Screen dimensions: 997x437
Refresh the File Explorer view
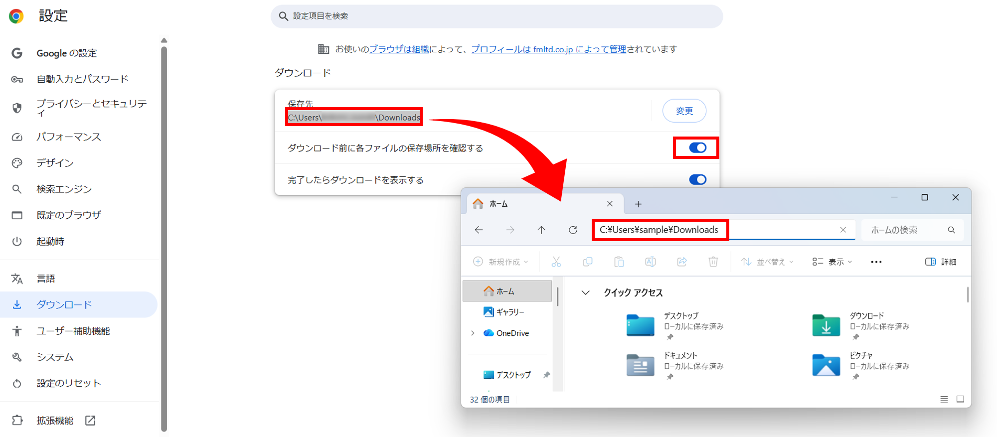point(573,230)
